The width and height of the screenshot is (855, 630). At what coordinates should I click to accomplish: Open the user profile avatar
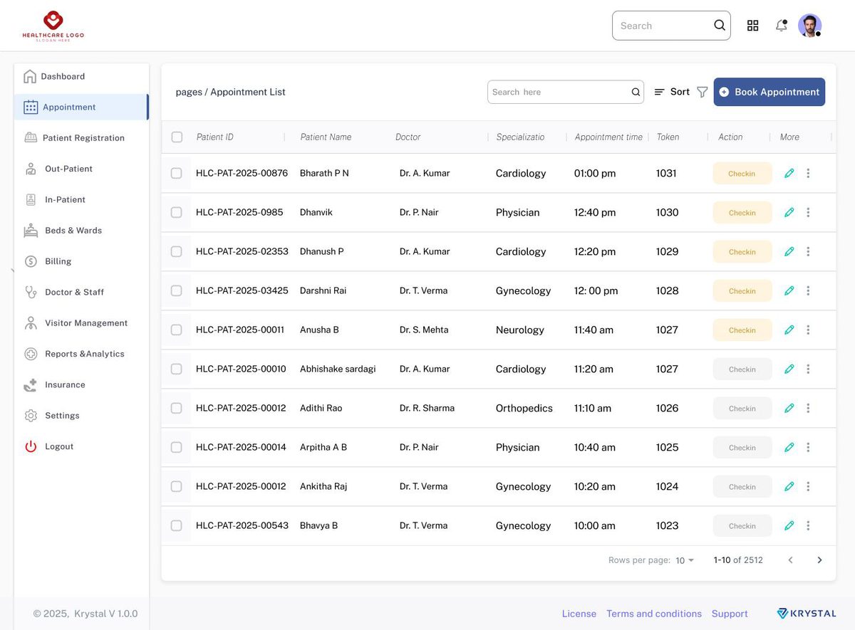coord(809,26)
